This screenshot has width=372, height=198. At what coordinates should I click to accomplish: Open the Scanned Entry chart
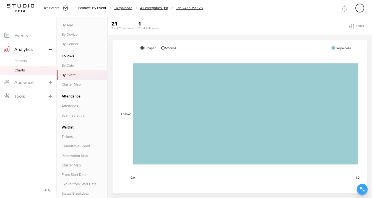(x=73, y=115)
